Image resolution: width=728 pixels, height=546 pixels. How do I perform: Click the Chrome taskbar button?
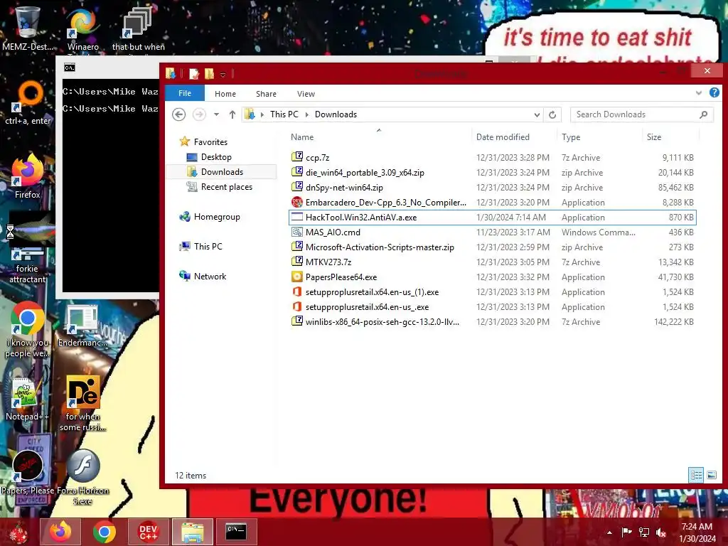(104, 532)
